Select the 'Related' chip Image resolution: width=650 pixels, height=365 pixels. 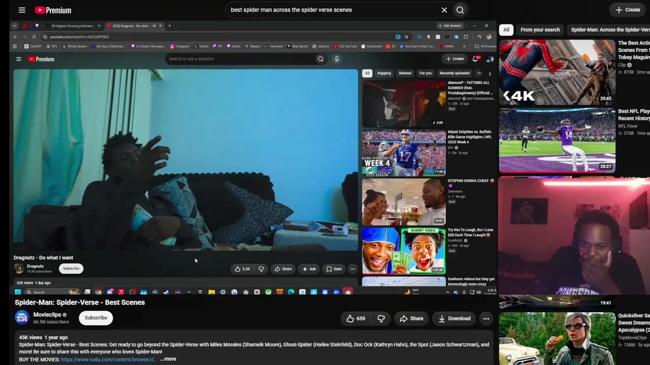coord(405,73)
